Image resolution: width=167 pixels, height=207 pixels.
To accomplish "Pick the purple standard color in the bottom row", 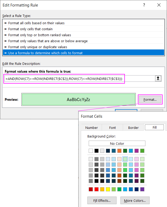I will click(142, 189).
